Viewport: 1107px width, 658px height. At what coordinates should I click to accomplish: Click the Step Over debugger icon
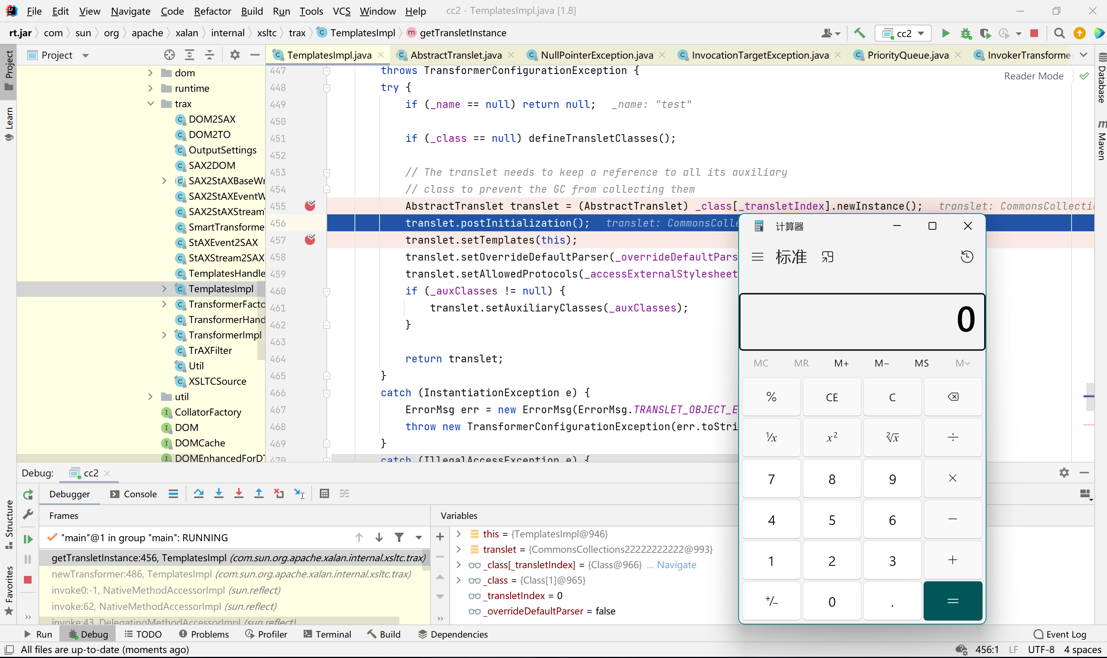pyautogui.click(x=198, y=493)
